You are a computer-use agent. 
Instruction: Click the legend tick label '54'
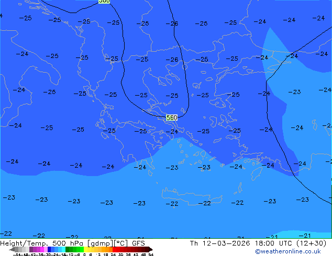pyautogui.click(x=151, y=255)
